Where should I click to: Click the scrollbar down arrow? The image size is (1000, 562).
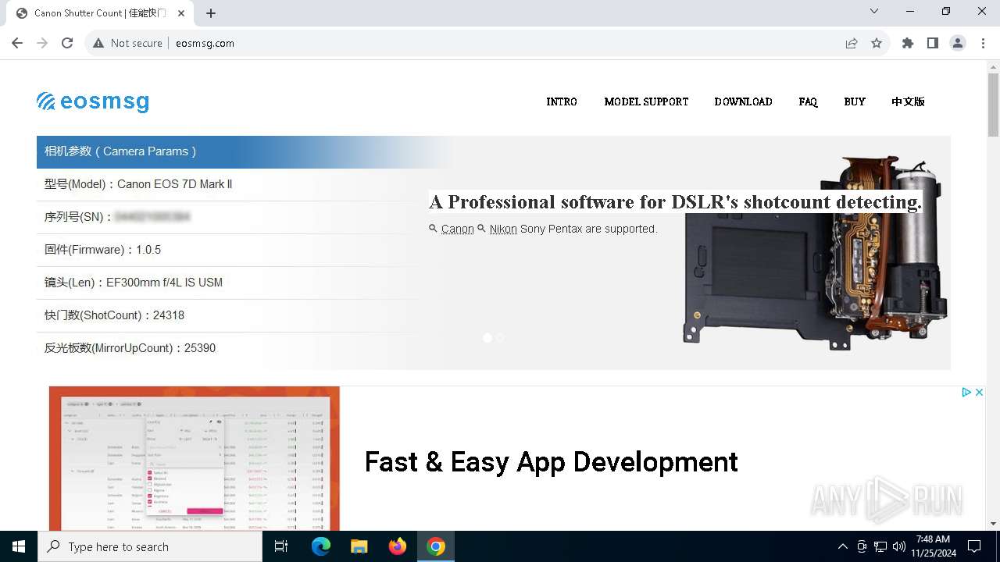(x=993, y=524)
